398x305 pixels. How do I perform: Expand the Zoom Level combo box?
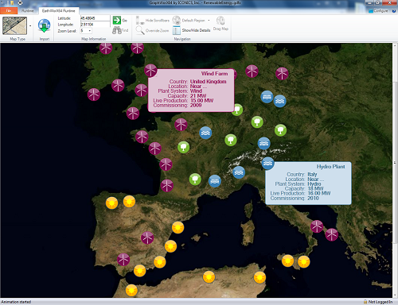(x=90, y=31)
